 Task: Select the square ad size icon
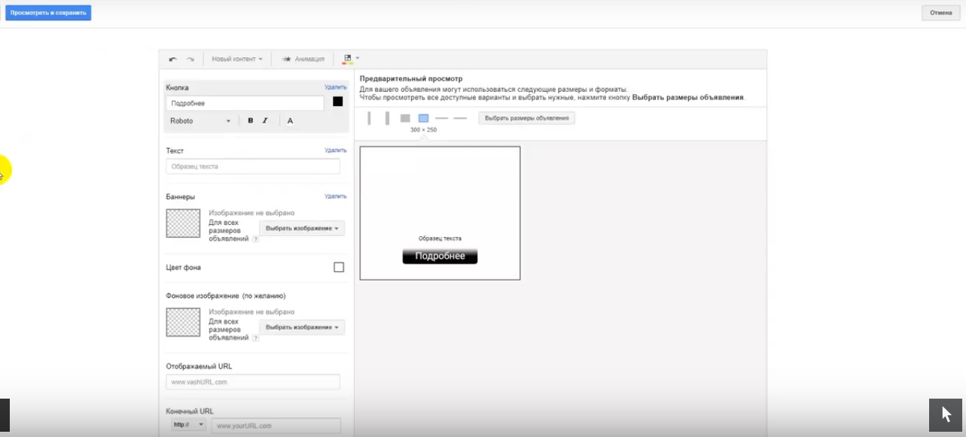point(404,117)
